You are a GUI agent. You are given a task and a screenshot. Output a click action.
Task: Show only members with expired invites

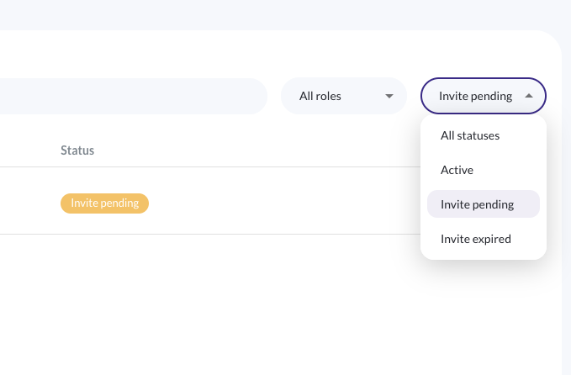tap(475, 239)
